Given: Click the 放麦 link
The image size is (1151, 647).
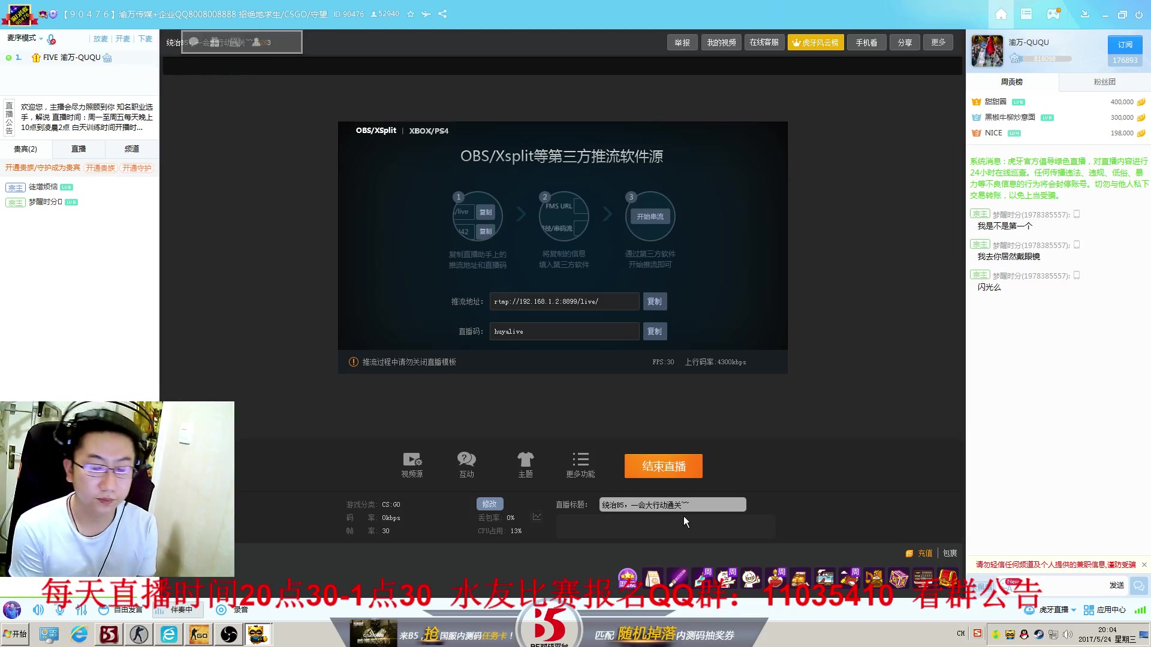Looking at the screenshot, I should 100,39.
